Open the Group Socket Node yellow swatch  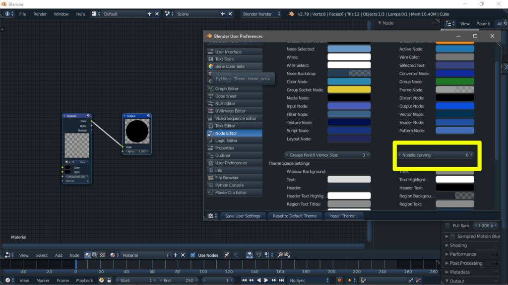[x=349, y=90]
